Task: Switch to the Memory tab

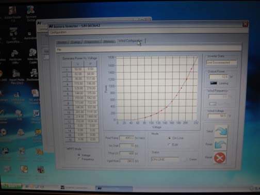Action: (x=109, y=41)
